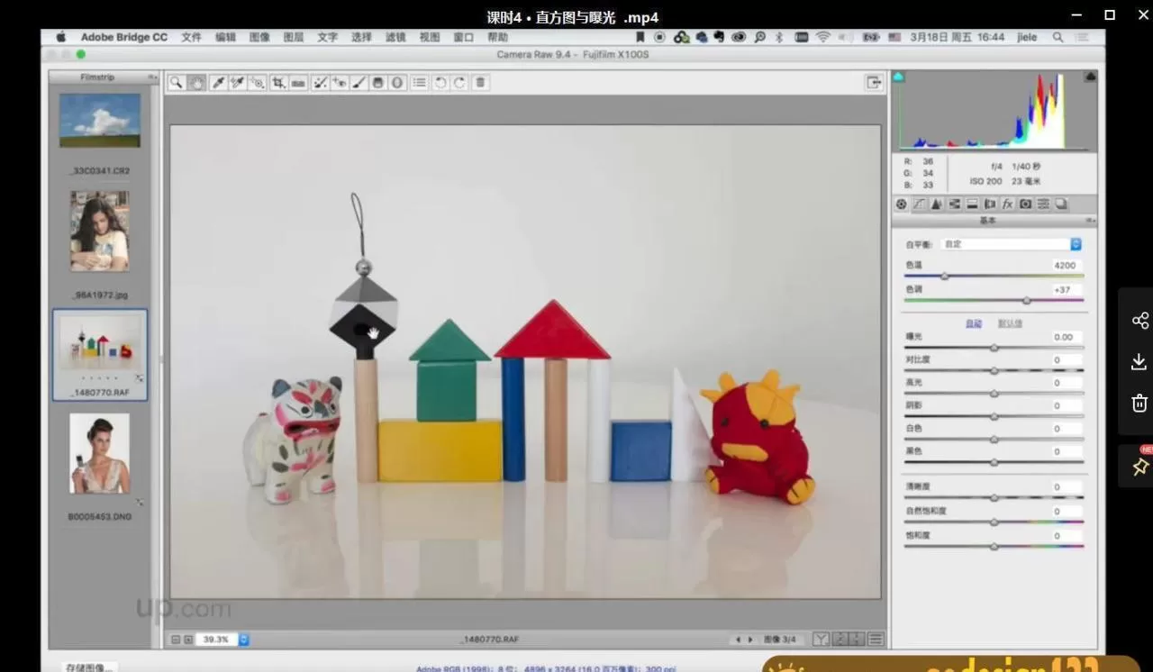Select the Crop tool
1153x672 pixels.
pos(278,83)
